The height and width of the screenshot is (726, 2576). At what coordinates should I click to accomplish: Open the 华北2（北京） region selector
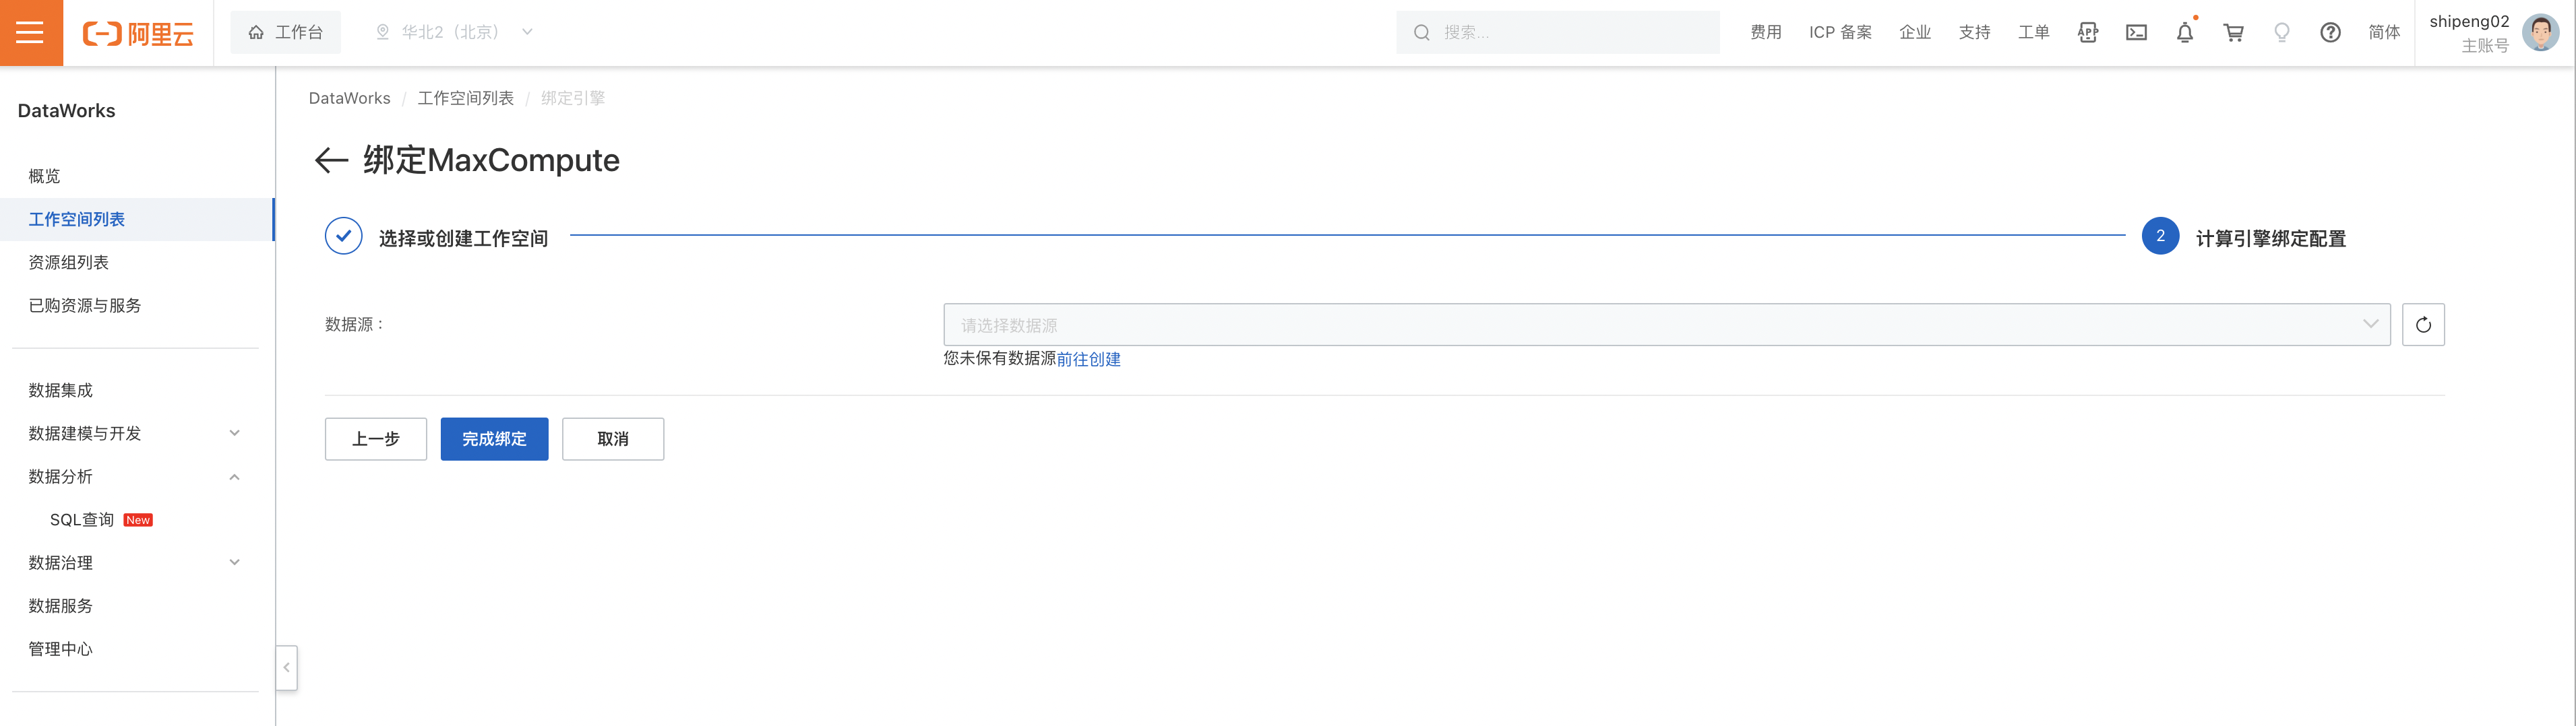(x=455, y=32)
